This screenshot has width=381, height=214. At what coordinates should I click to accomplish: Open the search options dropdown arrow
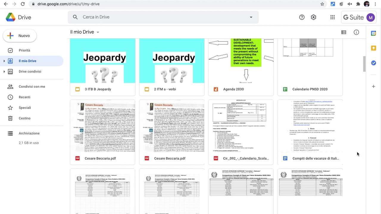tap(251, 17)
